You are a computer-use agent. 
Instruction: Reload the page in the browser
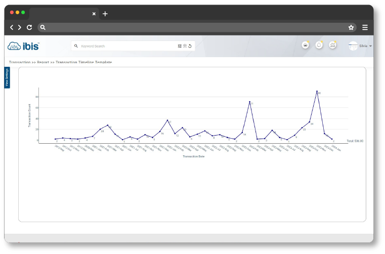[29, 28]
